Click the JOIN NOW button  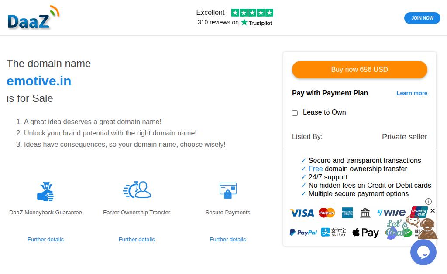(422, 18)
